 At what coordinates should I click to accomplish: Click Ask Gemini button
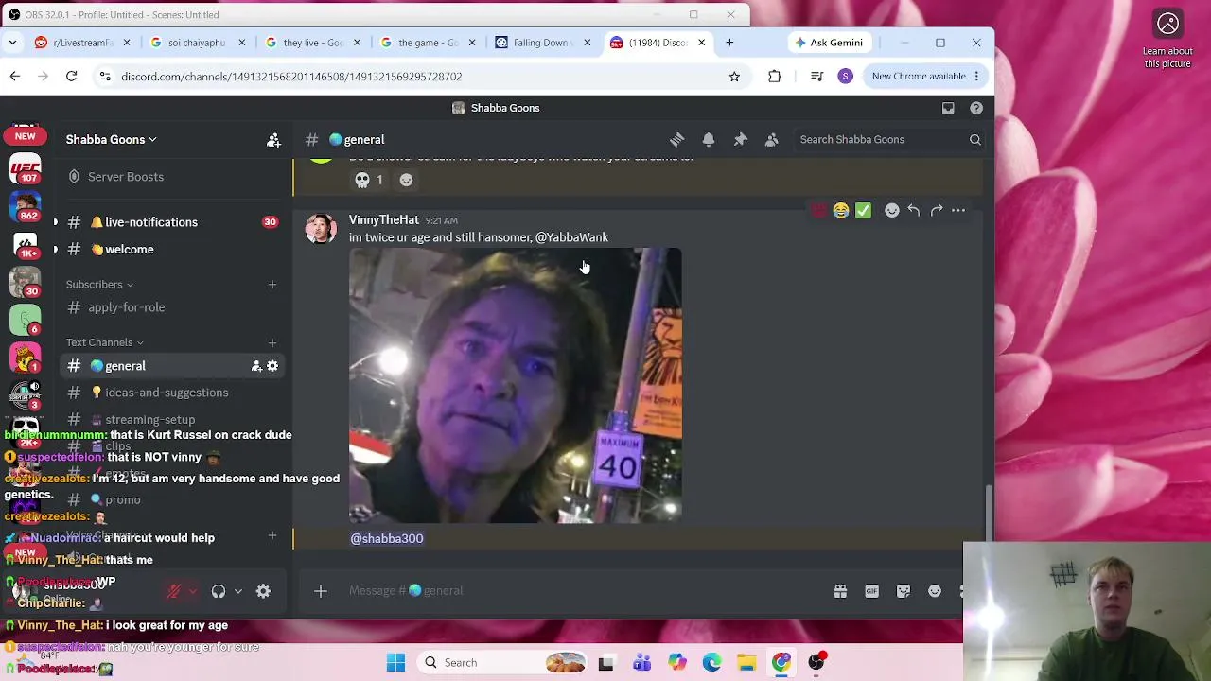pos(830,43)
